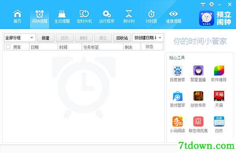Close the alarm clock window
The image size is (236, 153).
pyautogui.click(x=230, y=4)
